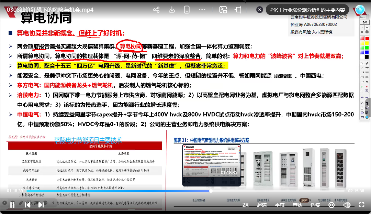
Task: Open the phone icon in the top toolbar
Action: [x=187, y=10]
